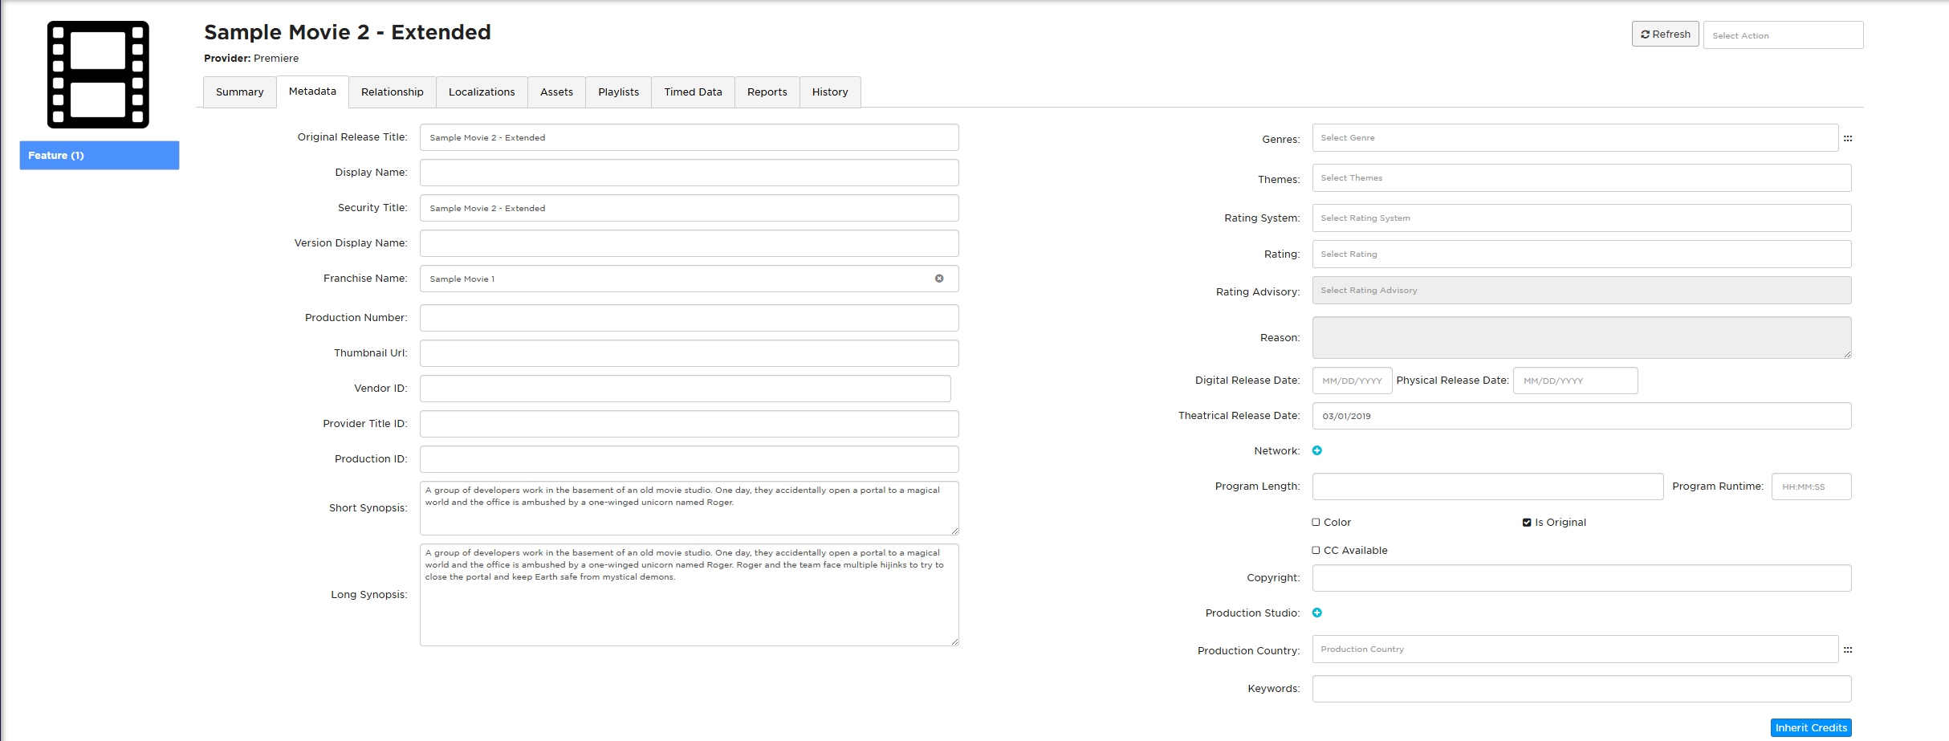The height and width of the screenshot is (741, 1949).
Task: Open the Franchise Name selector
Action: pos(689,279)
